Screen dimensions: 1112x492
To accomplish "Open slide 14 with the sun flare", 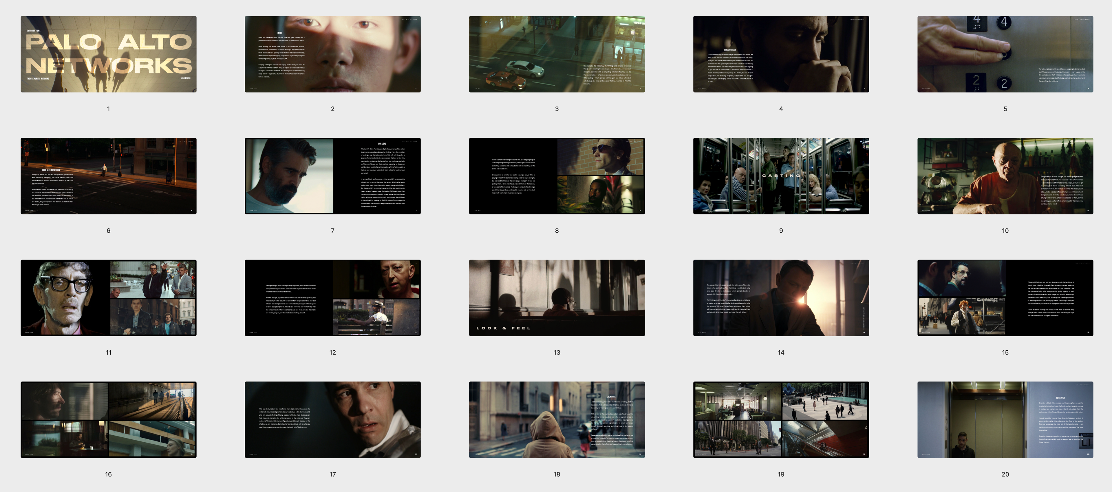I will [x=780, y=298].
